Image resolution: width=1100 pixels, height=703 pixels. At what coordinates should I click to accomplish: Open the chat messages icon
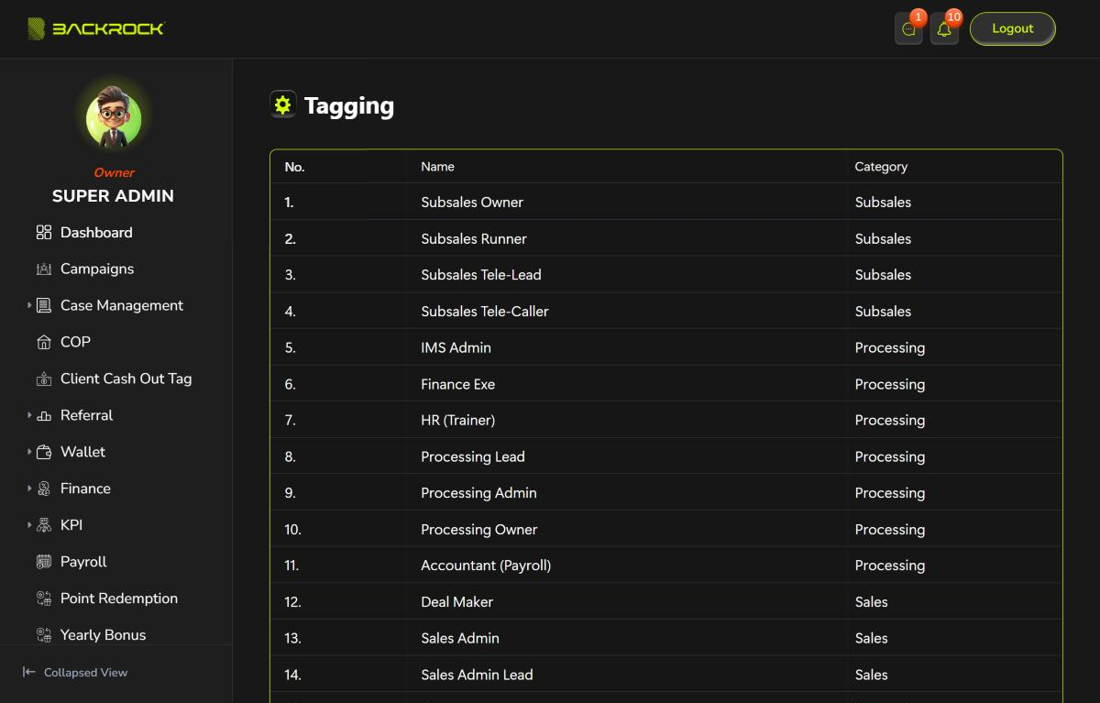tap(908, 28)
